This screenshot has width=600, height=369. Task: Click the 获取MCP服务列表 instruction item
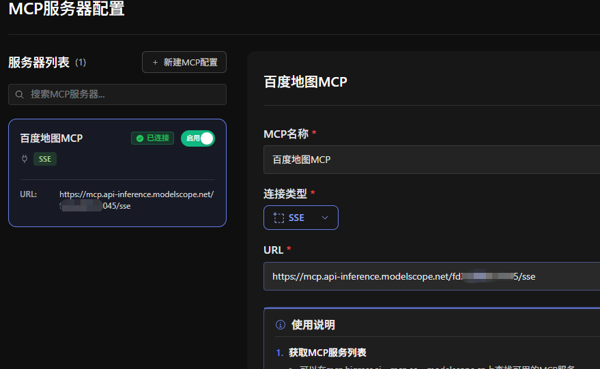click(x=327, y=352)
